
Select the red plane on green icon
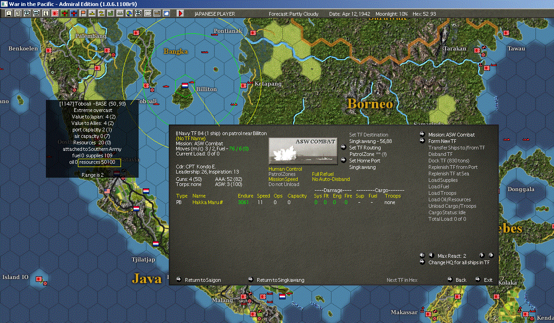[64, 13]
